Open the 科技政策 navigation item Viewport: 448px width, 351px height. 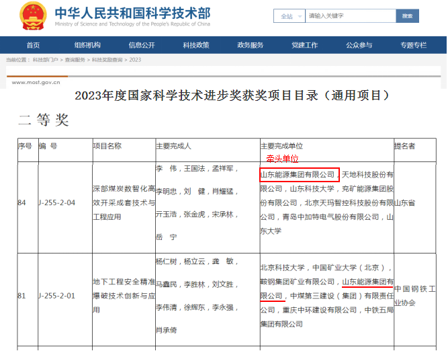tap(196, 45)
